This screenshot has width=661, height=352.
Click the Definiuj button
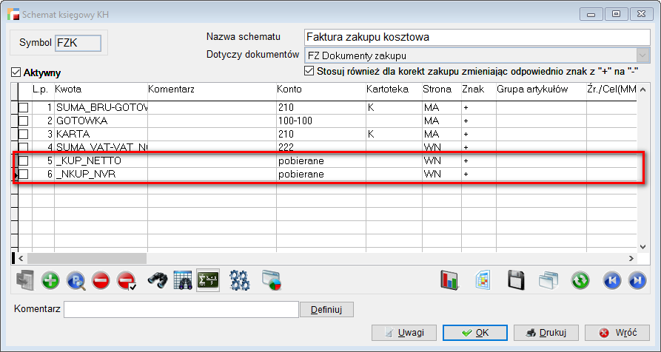tap(326, 309)
